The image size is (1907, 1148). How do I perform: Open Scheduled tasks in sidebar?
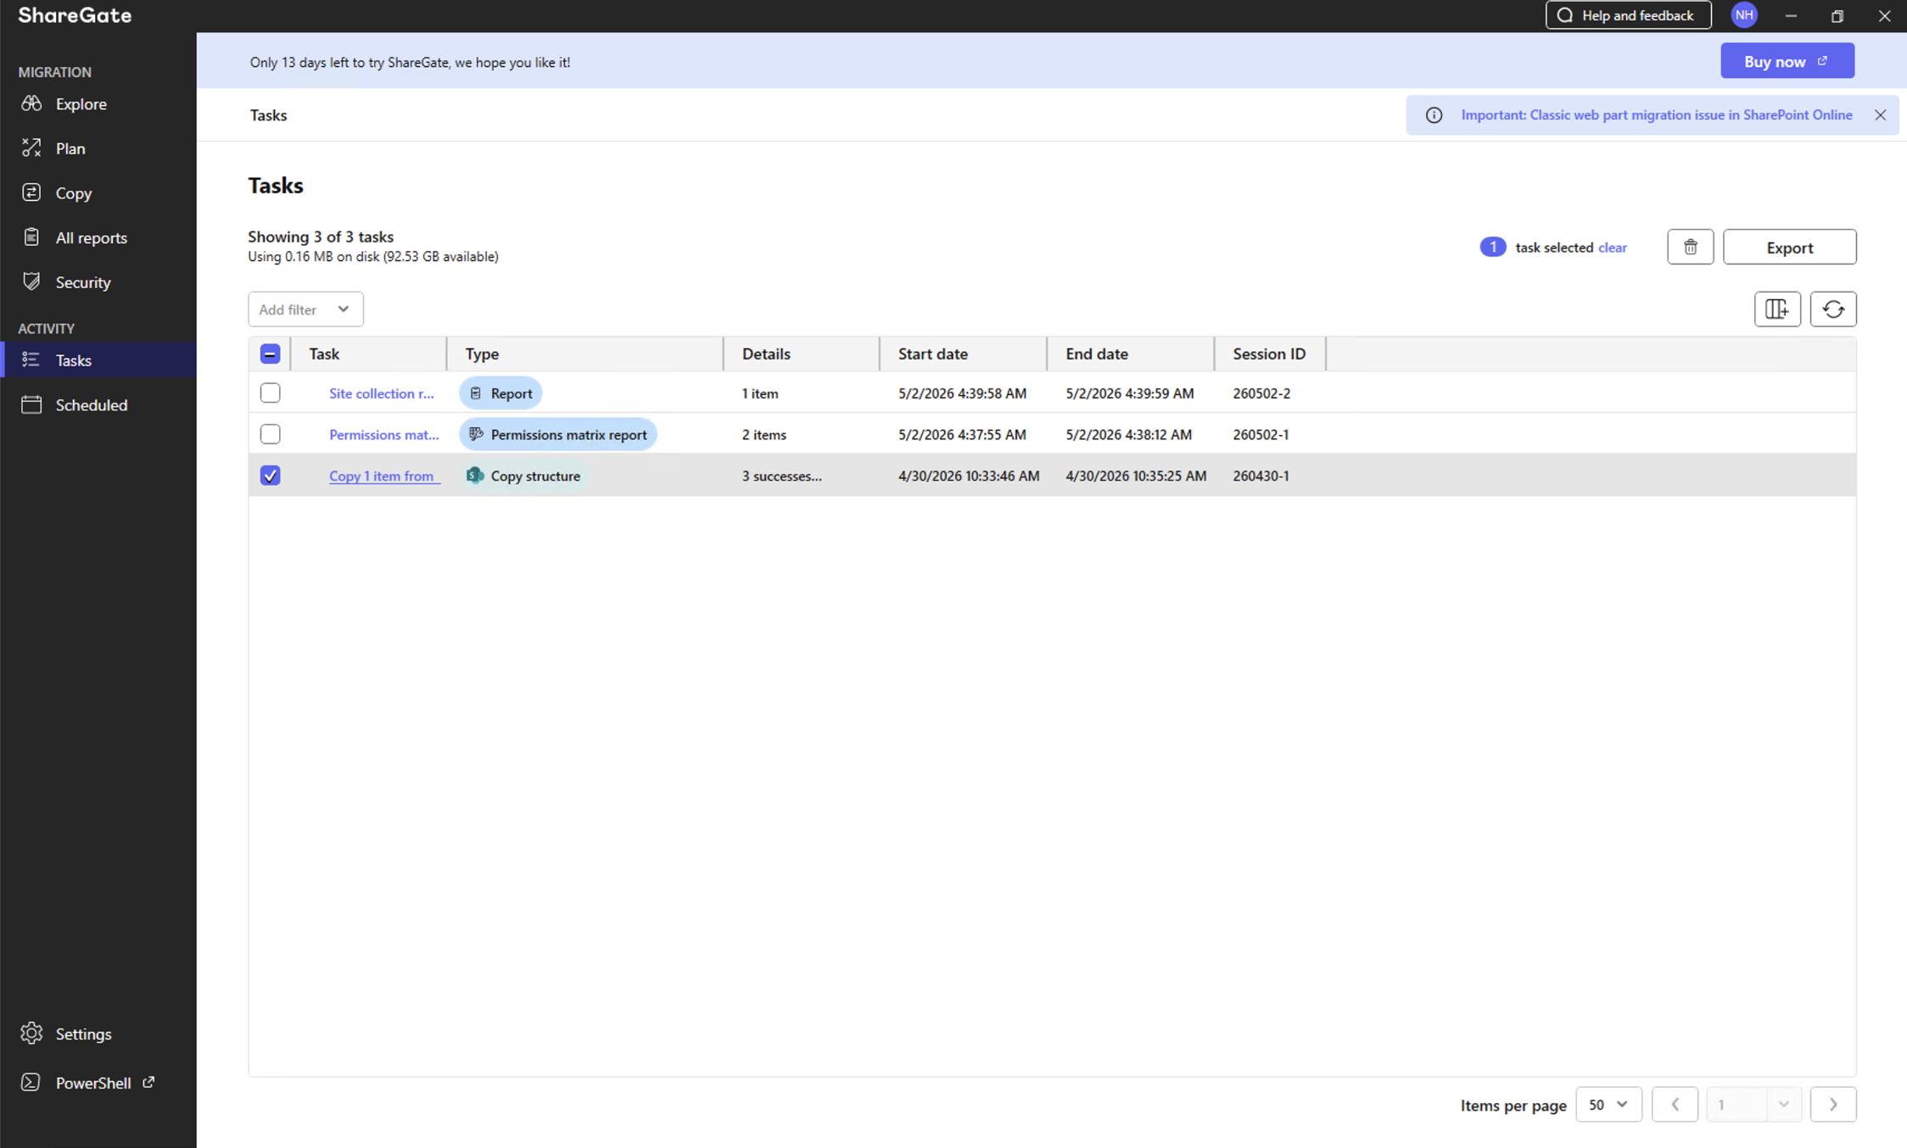point(98,405)
